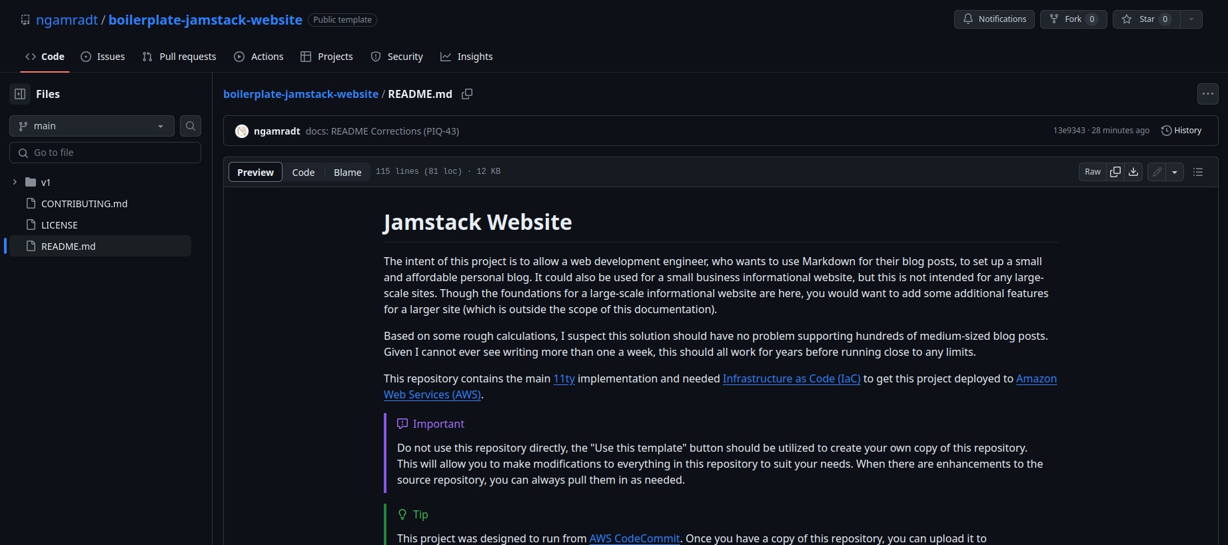
Task: Click the '115 lines (81 loc) · 12 KB' text
Action: pyautogui.click(x=438, y=171)
